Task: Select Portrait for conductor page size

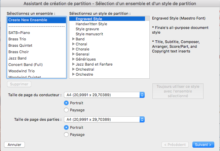Action: point(66,103)
